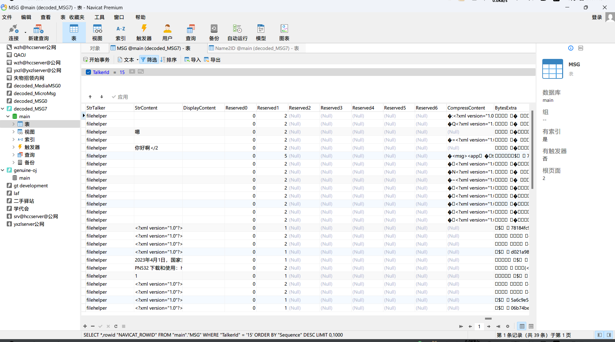Switch to the Name2ID table tab
Screen dimensions: 615x342
tap(254, 48)
